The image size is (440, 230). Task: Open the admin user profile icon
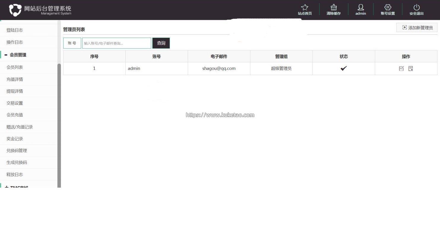[361, 7]
